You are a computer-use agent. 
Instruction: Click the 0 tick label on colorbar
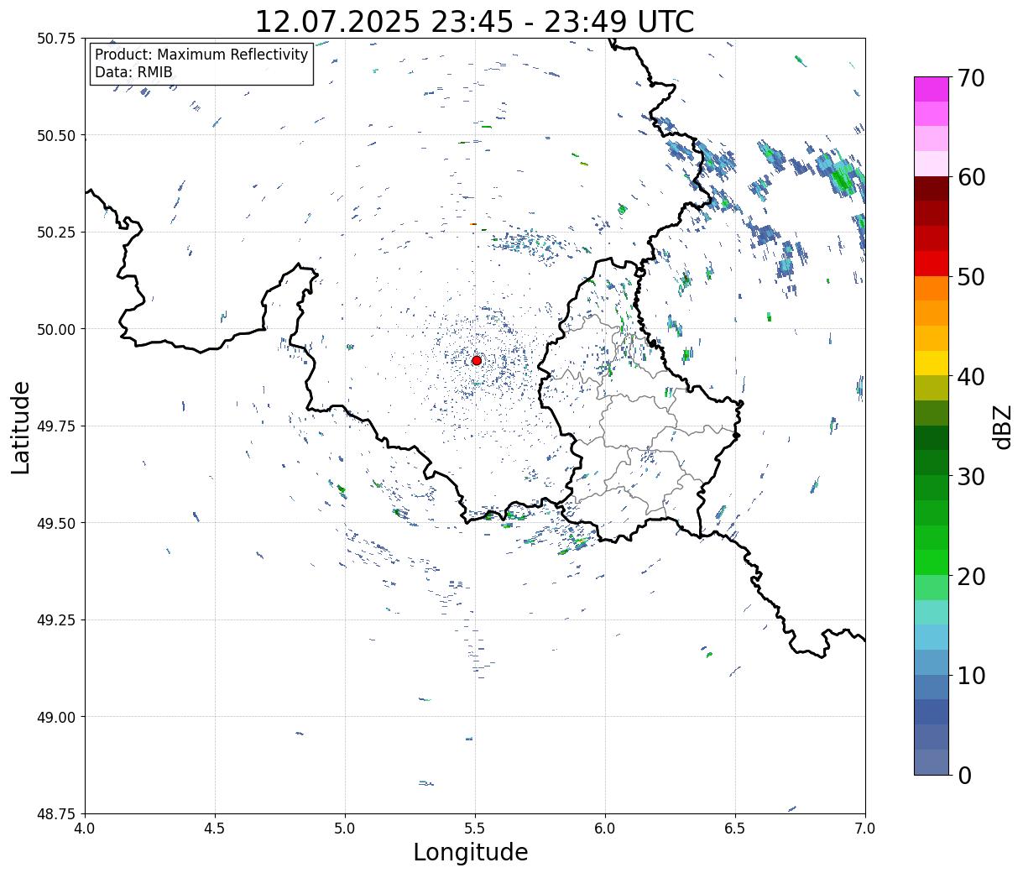click(x=964, y=776)
